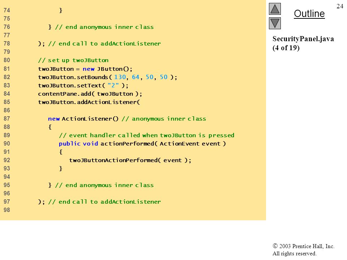The image size is (347, 260).
Task: Click code line "twoJButton = new JButton();"
Action: pyautogui.click(x=85, y=69)
